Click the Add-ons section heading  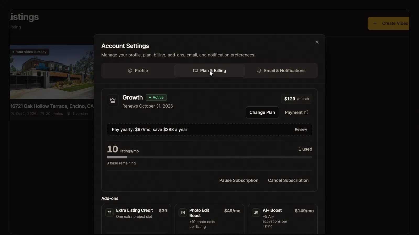pos(110,198)
